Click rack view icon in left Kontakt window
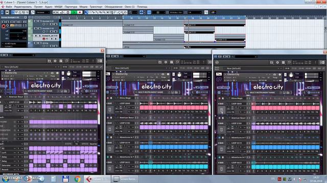The image size is (327, 183). coord(61,61)
